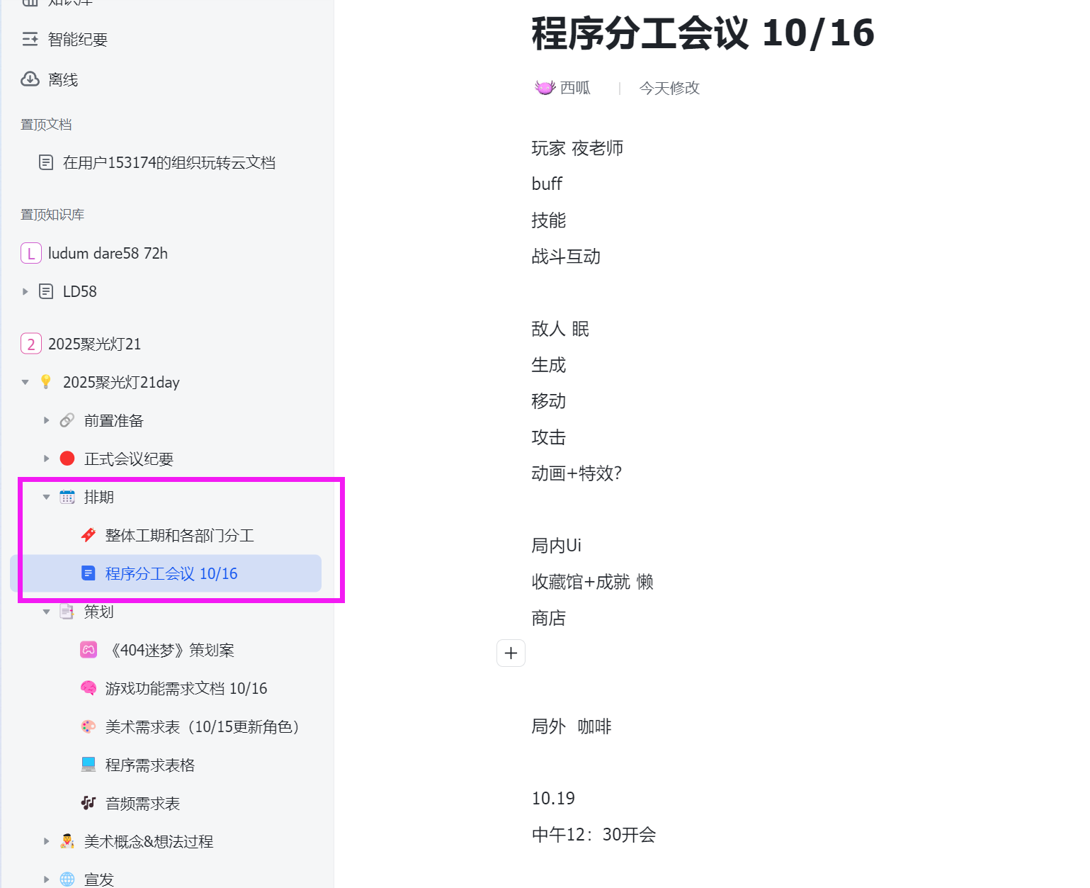This screenshot has height=888, width=1090.
Task: Click the calendar icon beside 排期
Action: 67,497
